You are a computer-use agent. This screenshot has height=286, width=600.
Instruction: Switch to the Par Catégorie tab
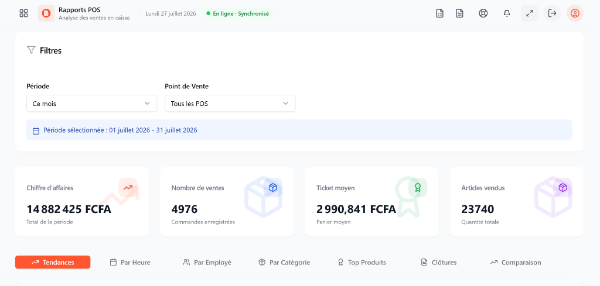[284, 263]
